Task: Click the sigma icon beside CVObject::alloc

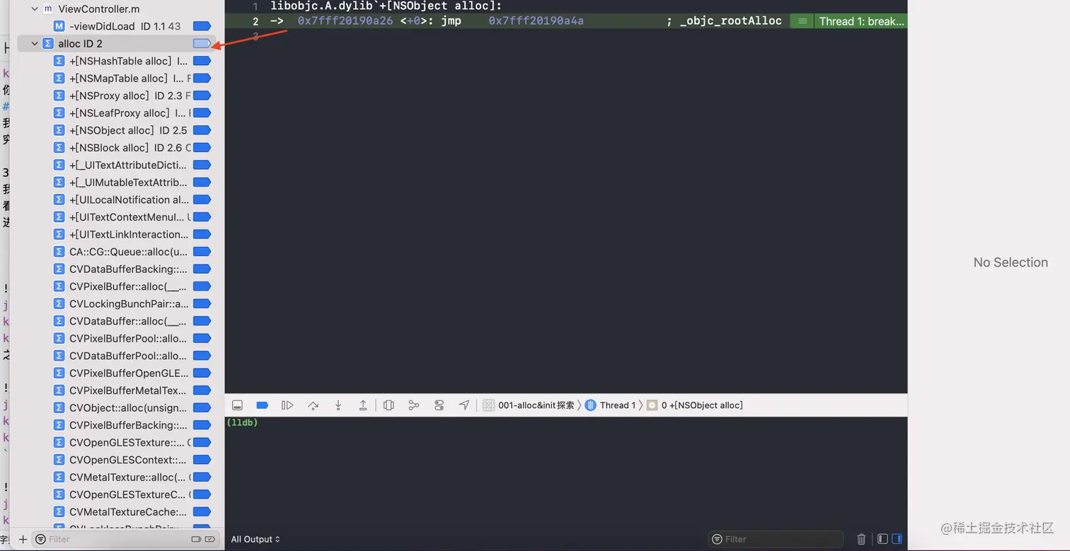Action: coord(59,407)
